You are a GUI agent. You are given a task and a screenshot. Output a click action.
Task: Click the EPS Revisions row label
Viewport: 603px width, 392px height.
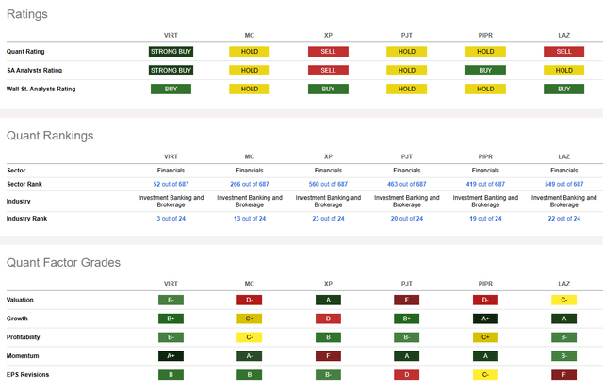coord(27,375)
